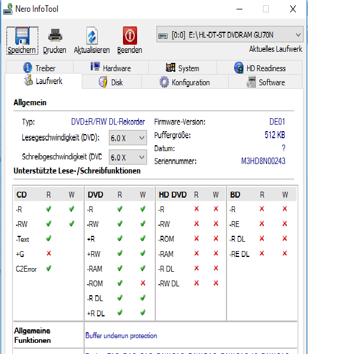Image resolution: width=353 pixels, height=354 pixels.
Task: Open the drive selection dropdown HL-DT-ST DVDRAM
Action: [230, 35]
